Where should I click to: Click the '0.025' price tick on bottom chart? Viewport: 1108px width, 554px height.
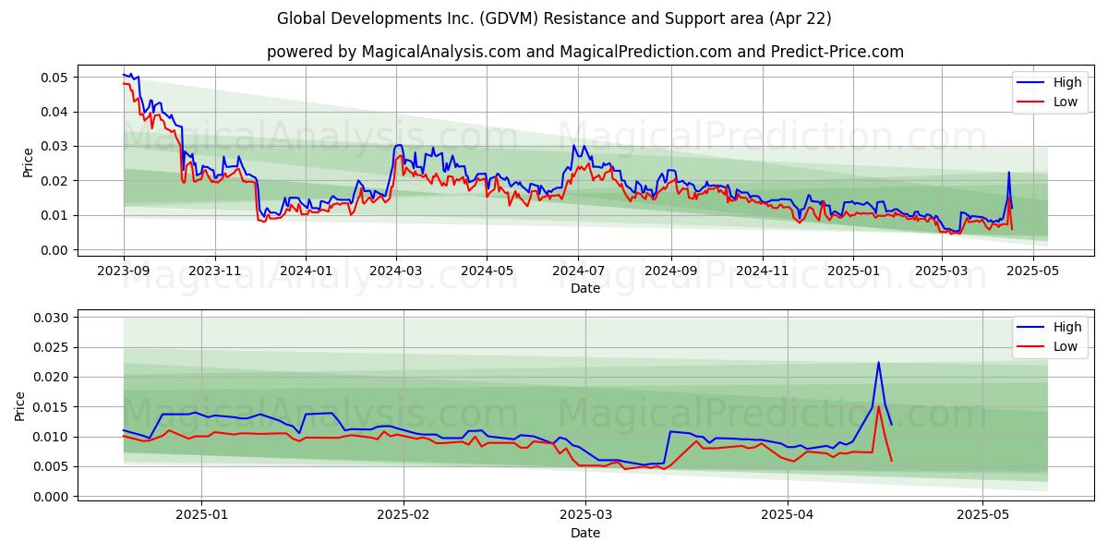point(51,347)
